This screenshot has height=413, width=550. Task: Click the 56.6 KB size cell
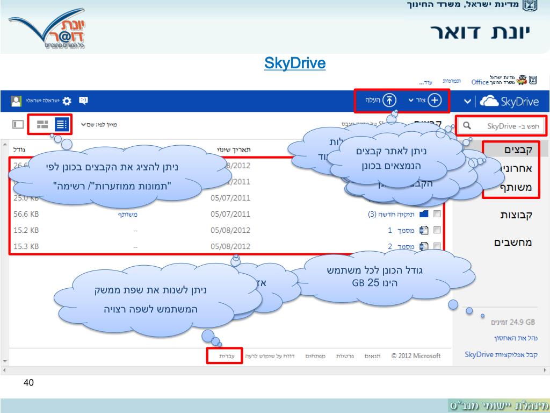[26, 214]
